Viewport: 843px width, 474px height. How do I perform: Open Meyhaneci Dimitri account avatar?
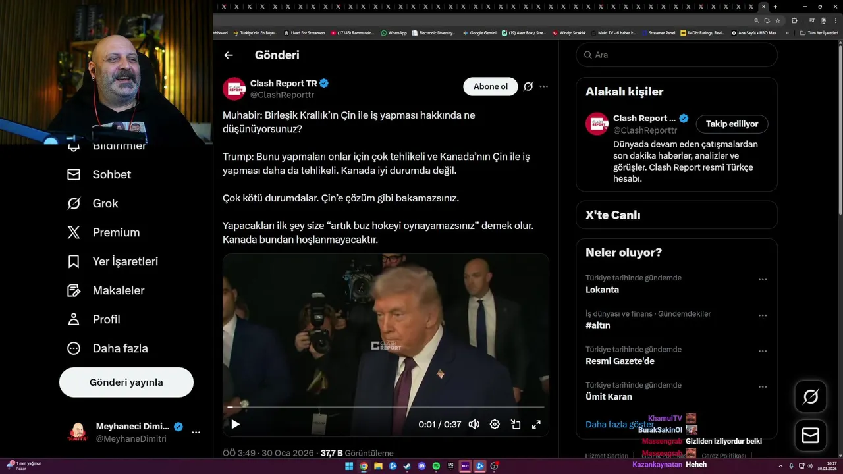pos(78,433)
